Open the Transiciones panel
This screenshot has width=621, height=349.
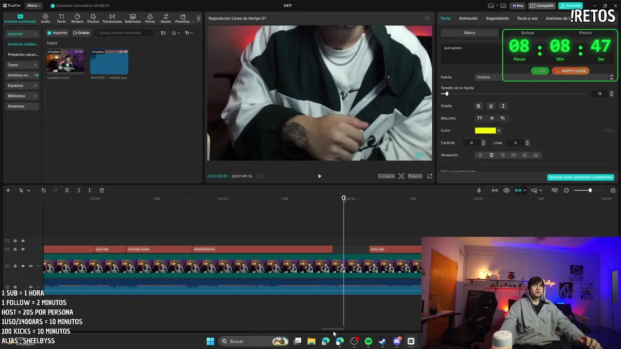[x=112, y=18]
